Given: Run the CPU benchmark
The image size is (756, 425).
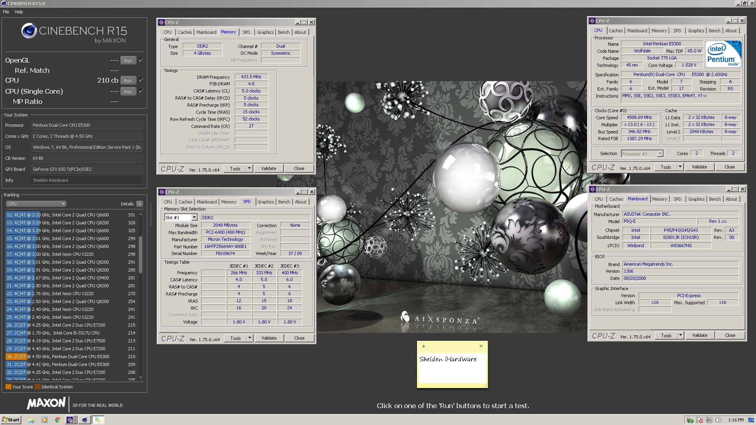Looking at the screenshot, I should pyautogui.click(x=128, y=80).
